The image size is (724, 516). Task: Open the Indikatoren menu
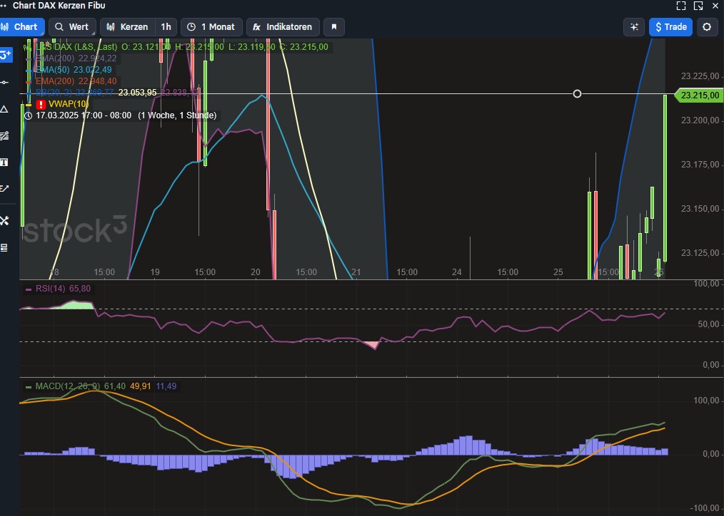(283, 27)
